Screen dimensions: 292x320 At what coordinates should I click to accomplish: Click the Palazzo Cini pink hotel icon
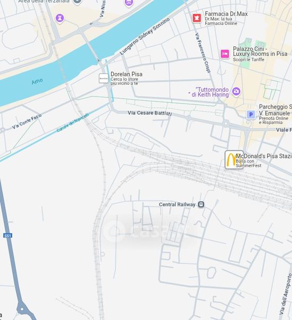pos(225,54)
